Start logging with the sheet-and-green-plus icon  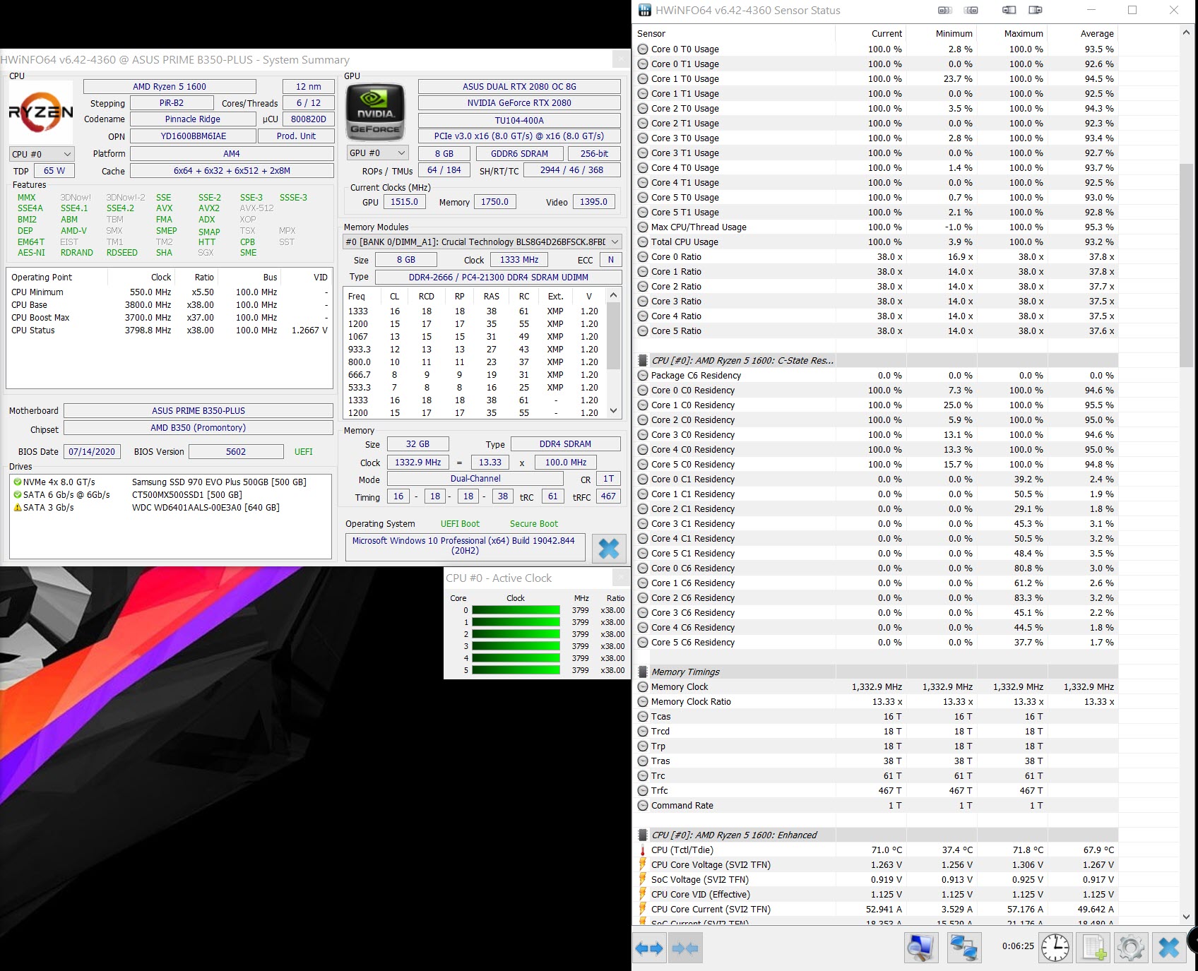click(x=1093, y=948)
